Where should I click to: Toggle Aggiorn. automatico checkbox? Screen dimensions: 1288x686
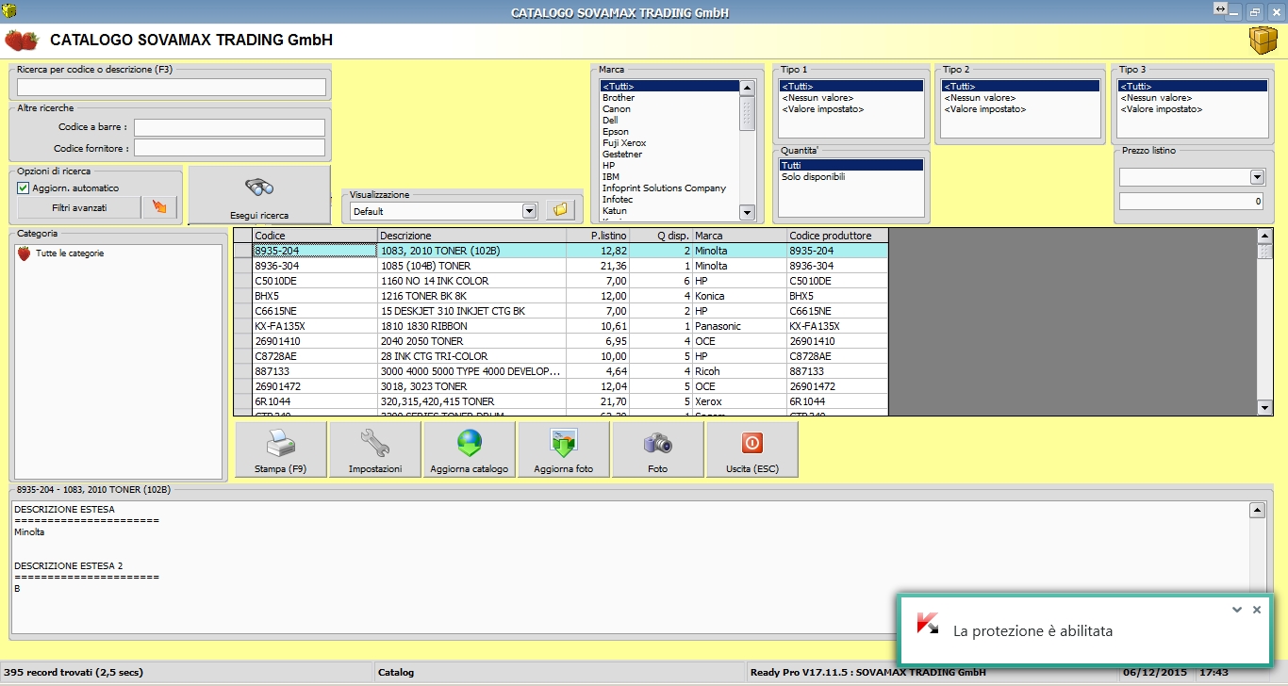click(24, 188)
